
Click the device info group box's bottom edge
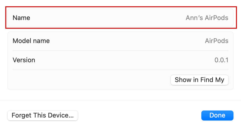[x=120, y=89]
